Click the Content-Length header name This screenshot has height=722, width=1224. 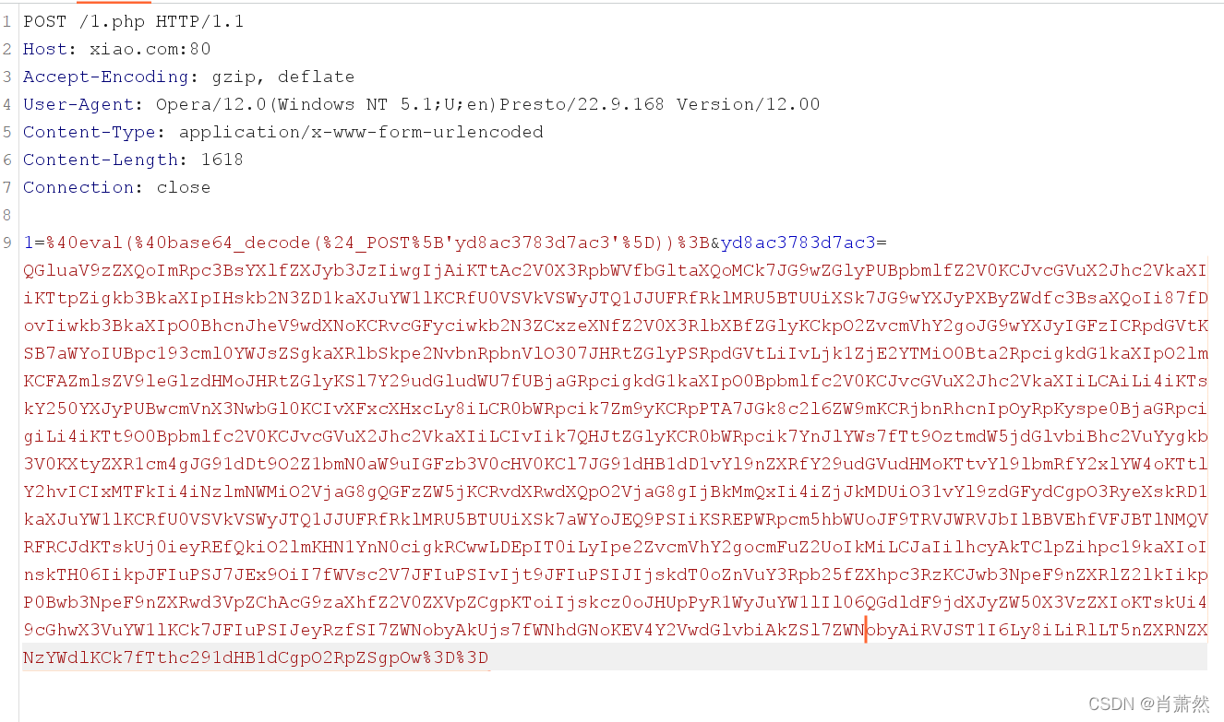tap(100, 160)
